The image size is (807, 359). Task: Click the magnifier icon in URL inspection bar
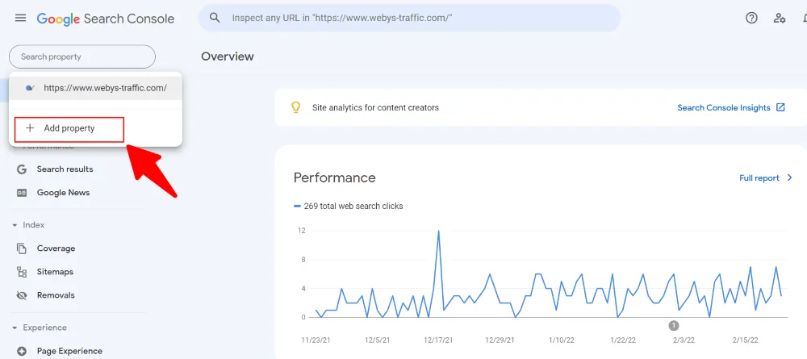tap(215, 18)
